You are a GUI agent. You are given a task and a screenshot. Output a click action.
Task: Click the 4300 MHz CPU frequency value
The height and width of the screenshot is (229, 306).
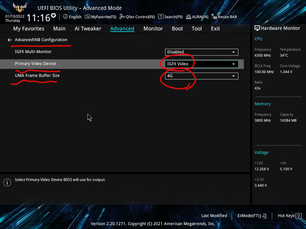click(263, 55)
